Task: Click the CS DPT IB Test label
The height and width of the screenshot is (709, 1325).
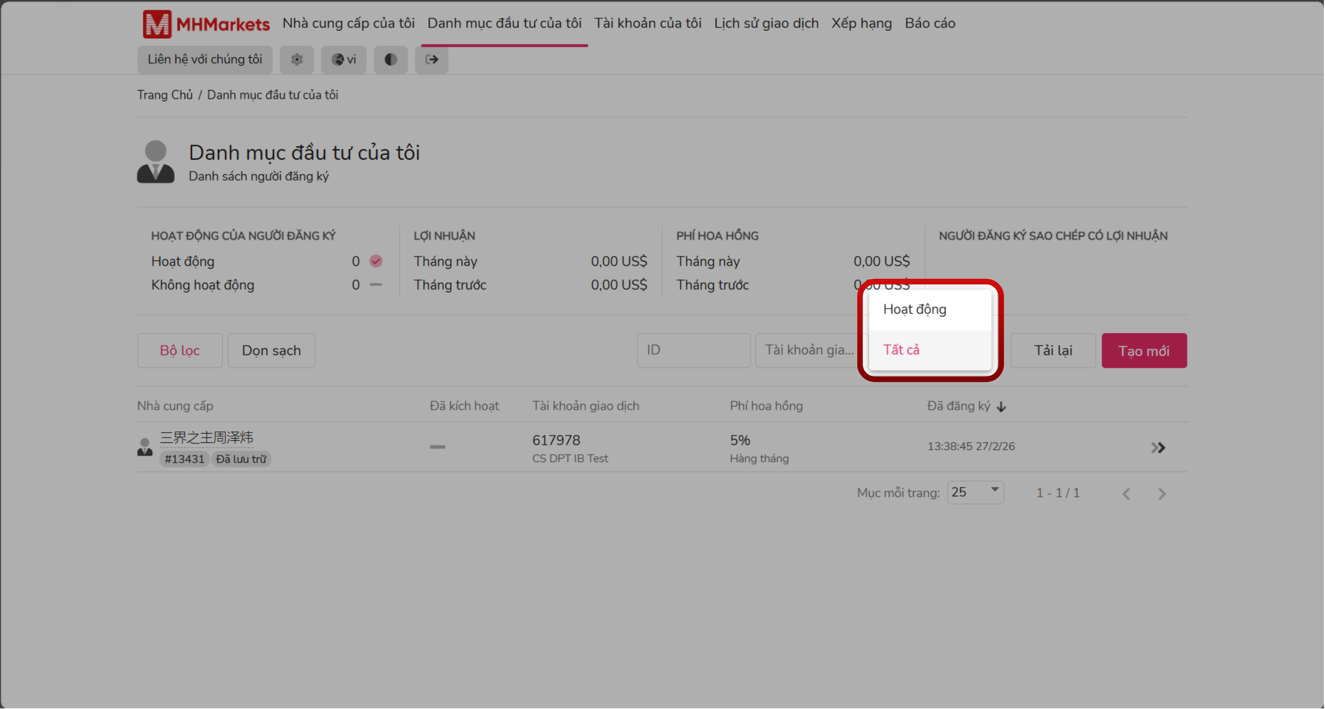Action: [570, 459]
